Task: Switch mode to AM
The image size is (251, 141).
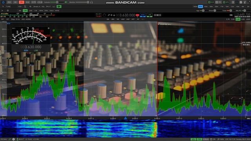Action: point(20,11)
